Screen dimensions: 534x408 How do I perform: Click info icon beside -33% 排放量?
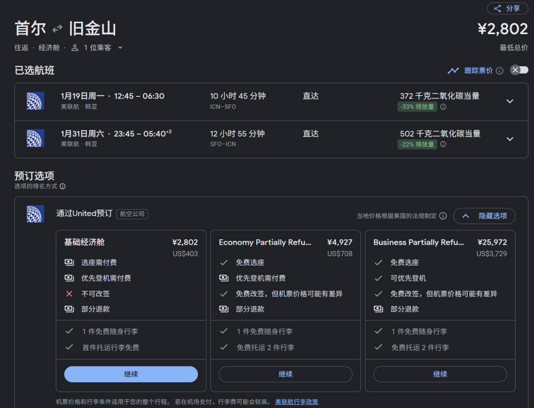(443, 107)
